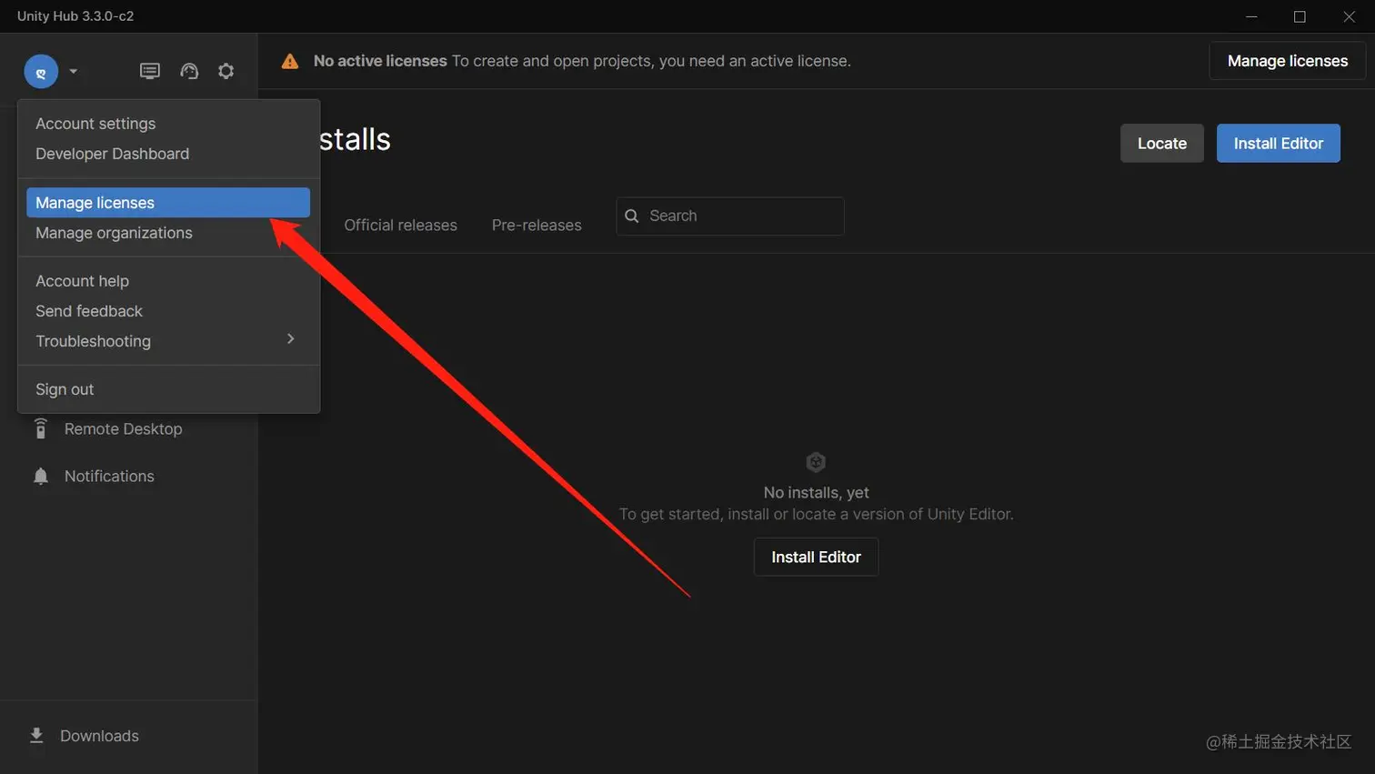Click the search magnifier icon
The height and width of the screenshot is (774, 1375).
[632, 216]
